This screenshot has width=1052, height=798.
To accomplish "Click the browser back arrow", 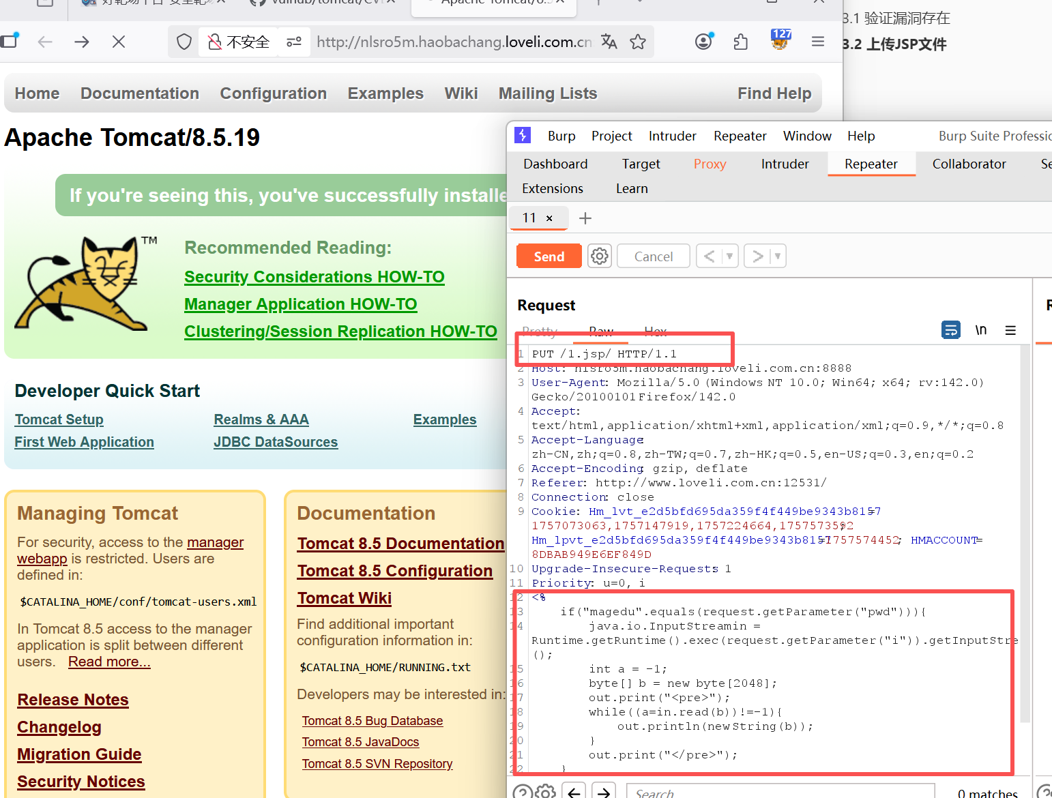I will 45,42.
